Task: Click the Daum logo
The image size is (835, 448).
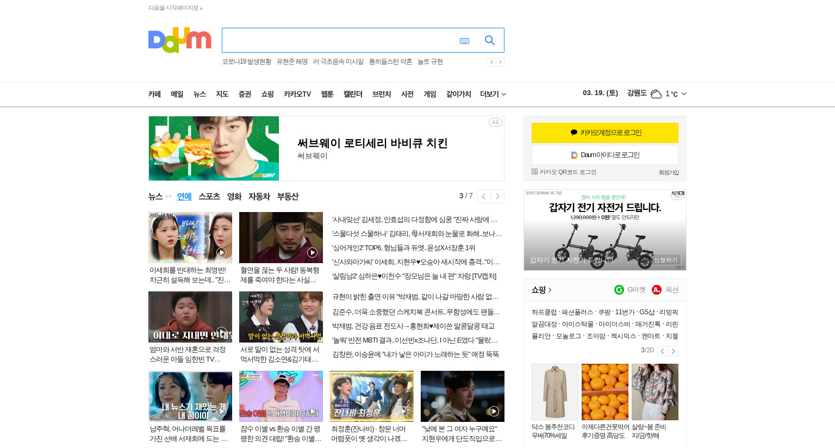Action: pyautogui.click(x=179, y=40)
